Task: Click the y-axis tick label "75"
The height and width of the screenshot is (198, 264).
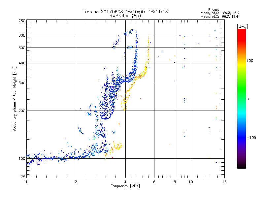Action: coord(23,177)
